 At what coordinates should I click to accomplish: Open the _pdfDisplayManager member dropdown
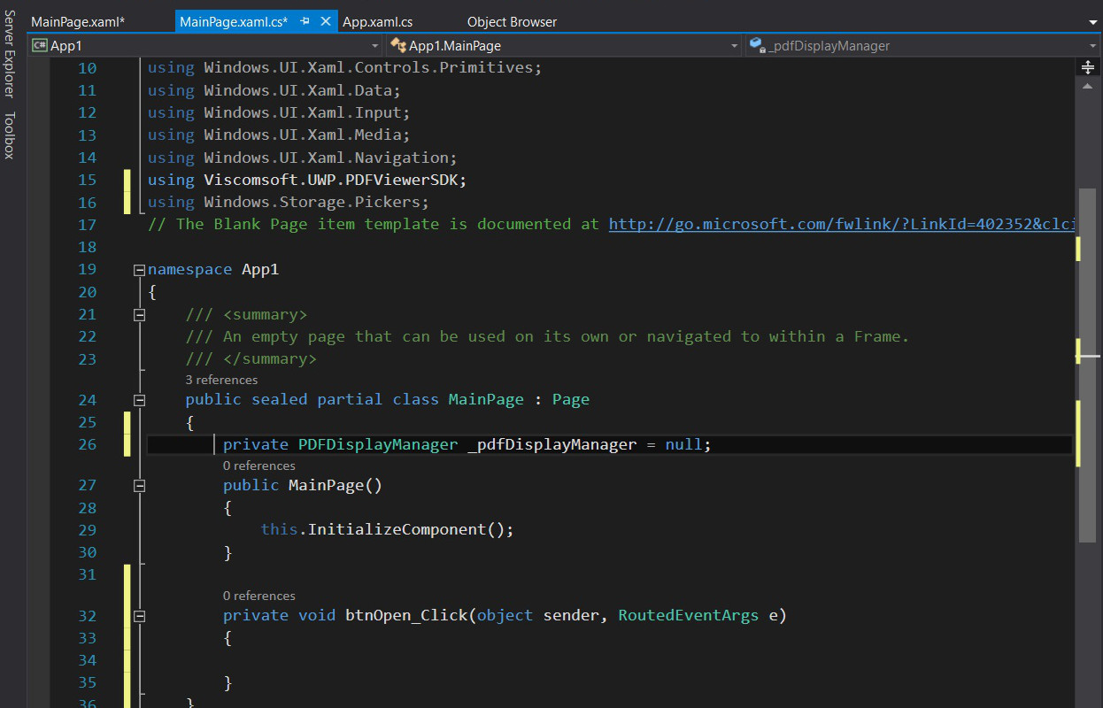[1092, 45]
